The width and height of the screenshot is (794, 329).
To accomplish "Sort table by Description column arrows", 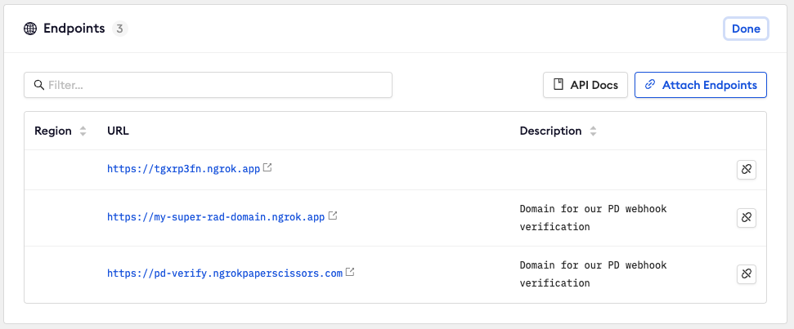I will [x=594, y=131].
